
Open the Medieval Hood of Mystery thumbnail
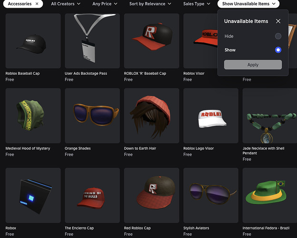33,116
